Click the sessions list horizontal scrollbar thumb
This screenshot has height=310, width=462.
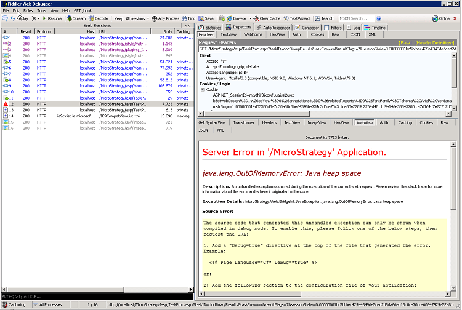65,290
